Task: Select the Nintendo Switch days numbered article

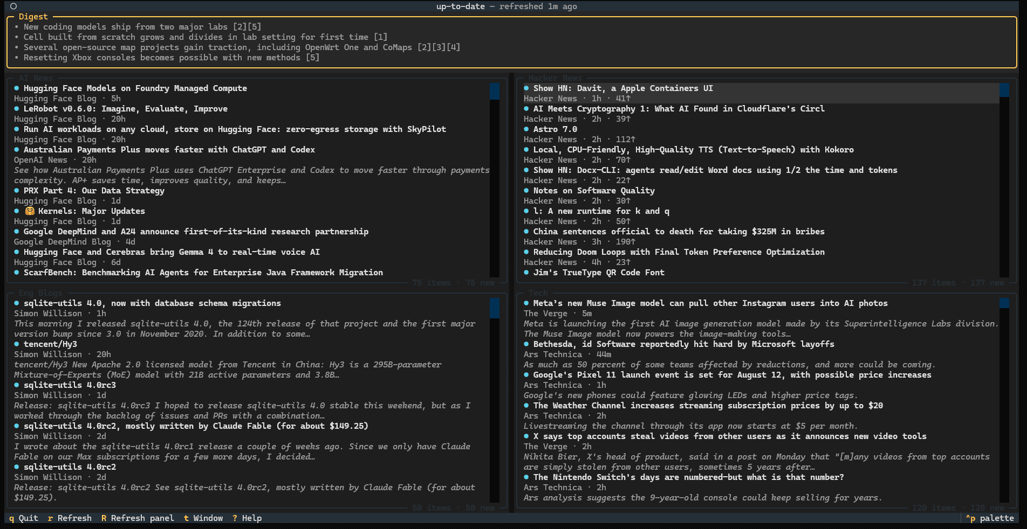Action: tap(688, 477)
